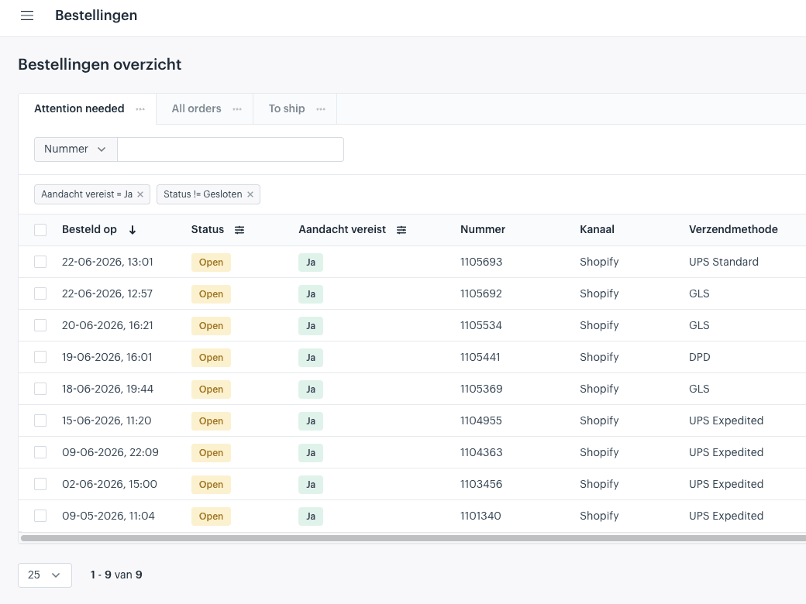Viewport: 806px width, 604px height.
Task: Open the 25 rows-per-page dropdown
Action: tap(45, 575)
